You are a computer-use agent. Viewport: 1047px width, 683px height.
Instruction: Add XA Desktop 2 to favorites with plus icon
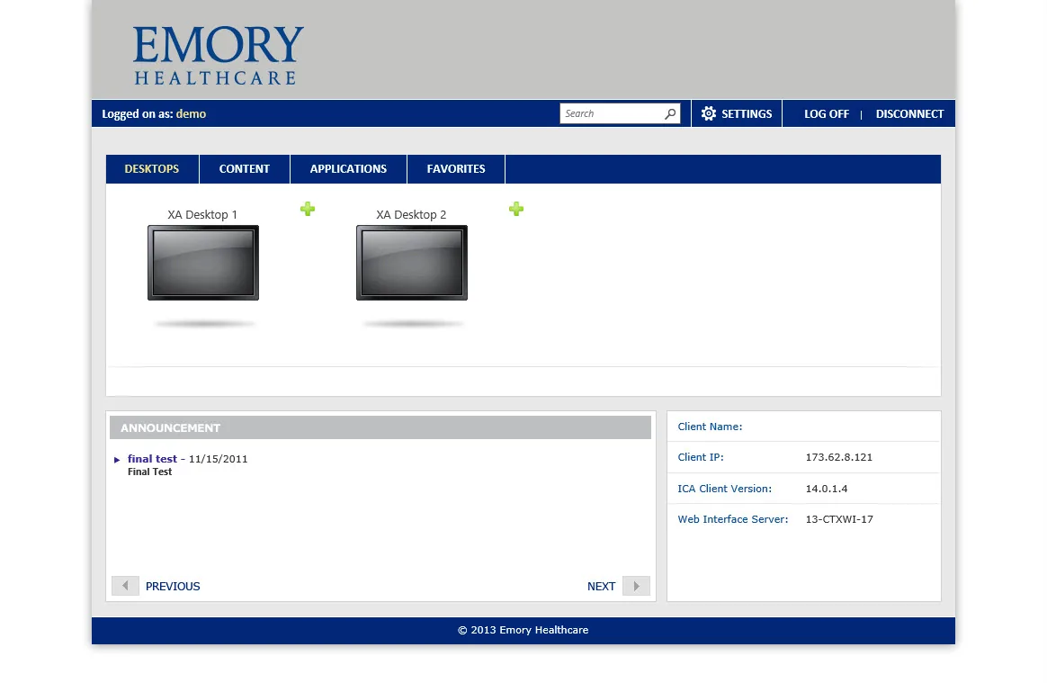click(x=516, y=209)
